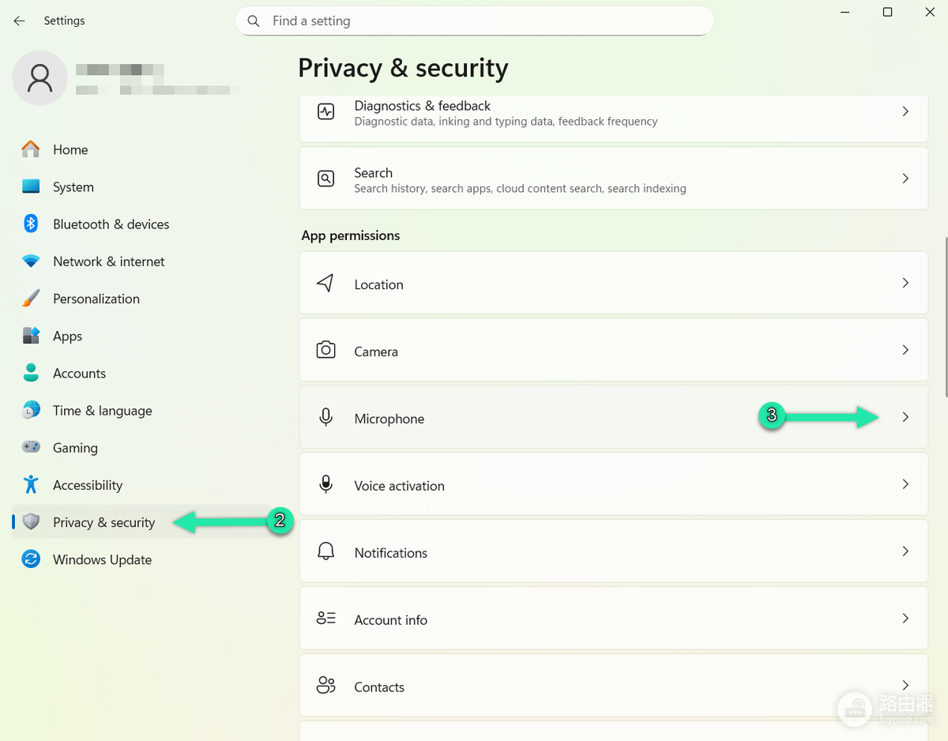The width and height of the screenshot is (948, 741).
Task: Click the Contacts people icon
Action: pos(325,686)
